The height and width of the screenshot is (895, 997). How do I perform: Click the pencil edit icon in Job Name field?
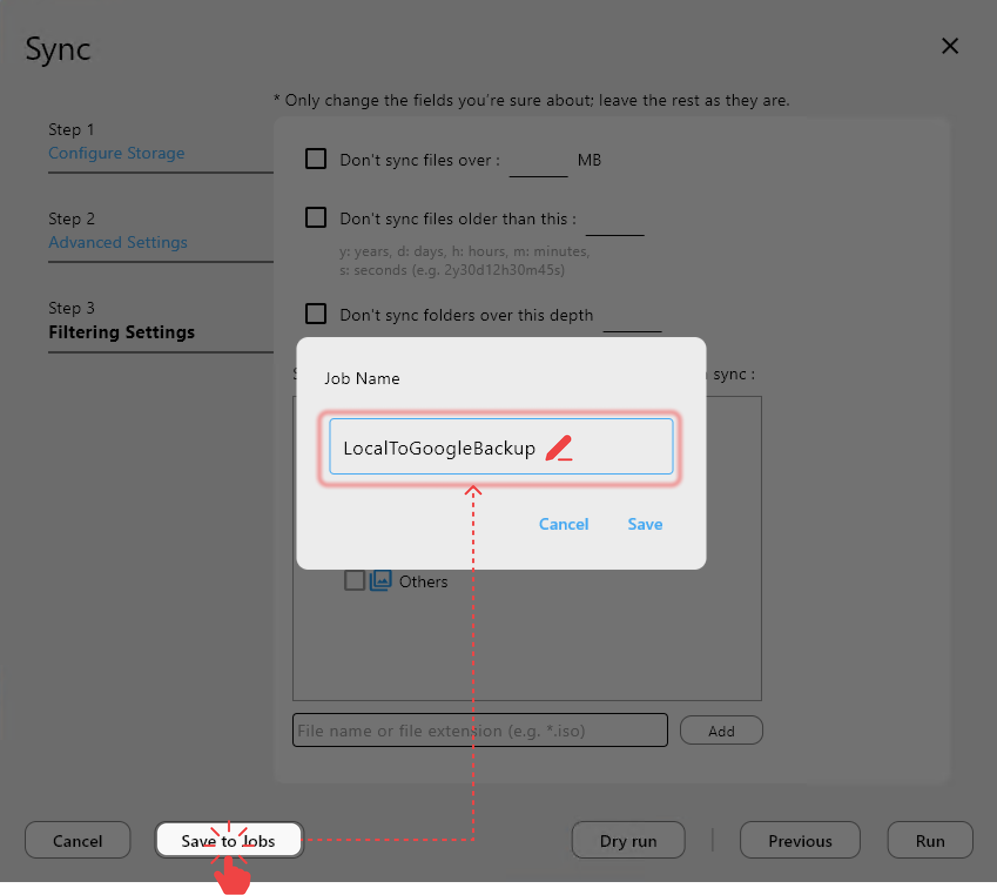click(558, 447)
